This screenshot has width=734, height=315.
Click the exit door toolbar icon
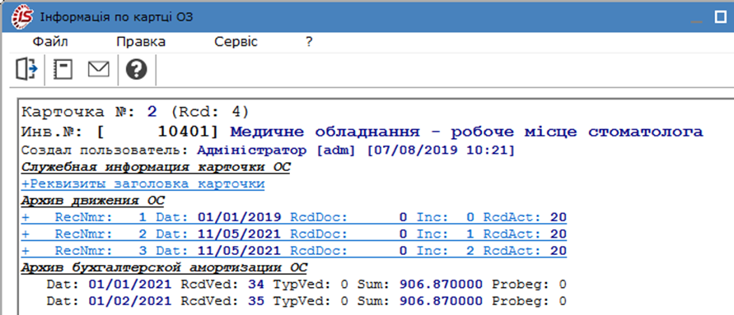point(26,70)
